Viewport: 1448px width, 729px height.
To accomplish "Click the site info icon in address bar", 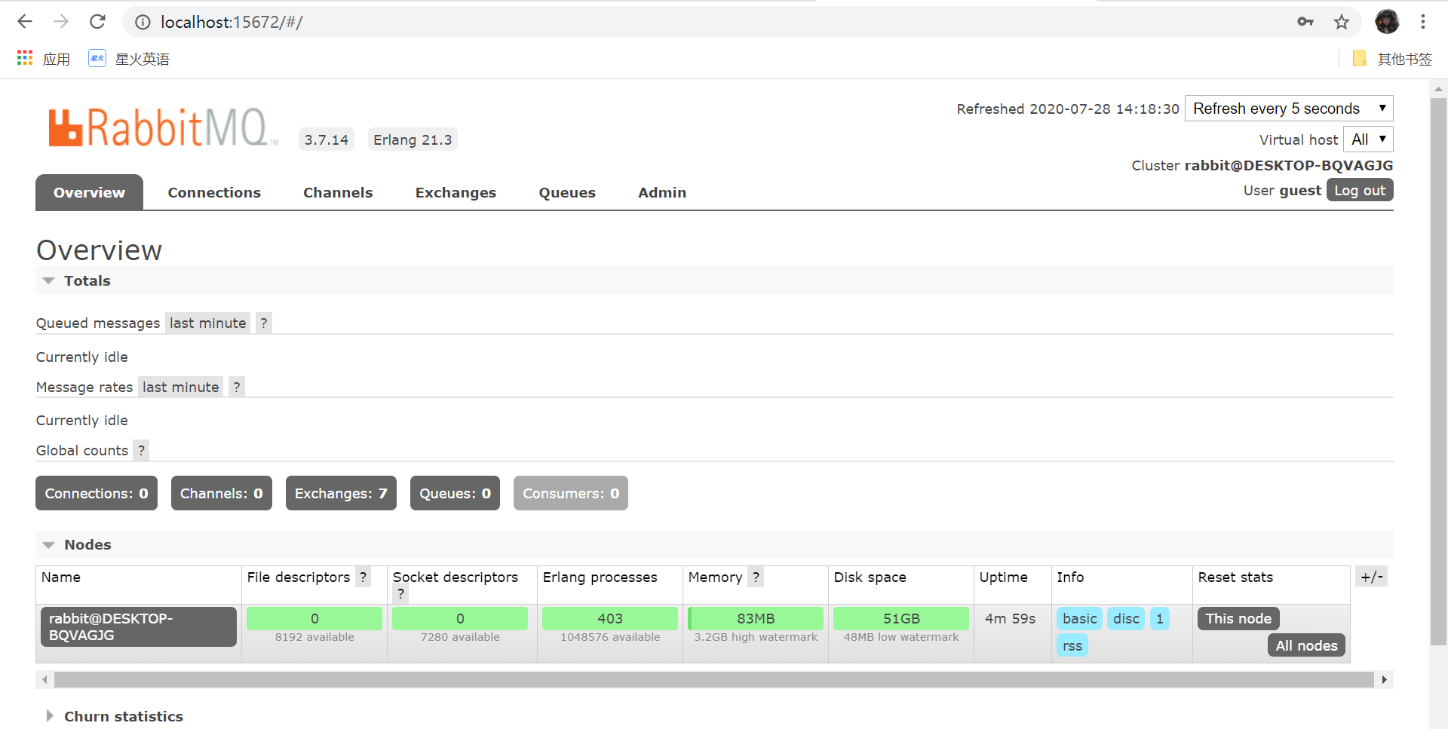I will tap(143, 23).
